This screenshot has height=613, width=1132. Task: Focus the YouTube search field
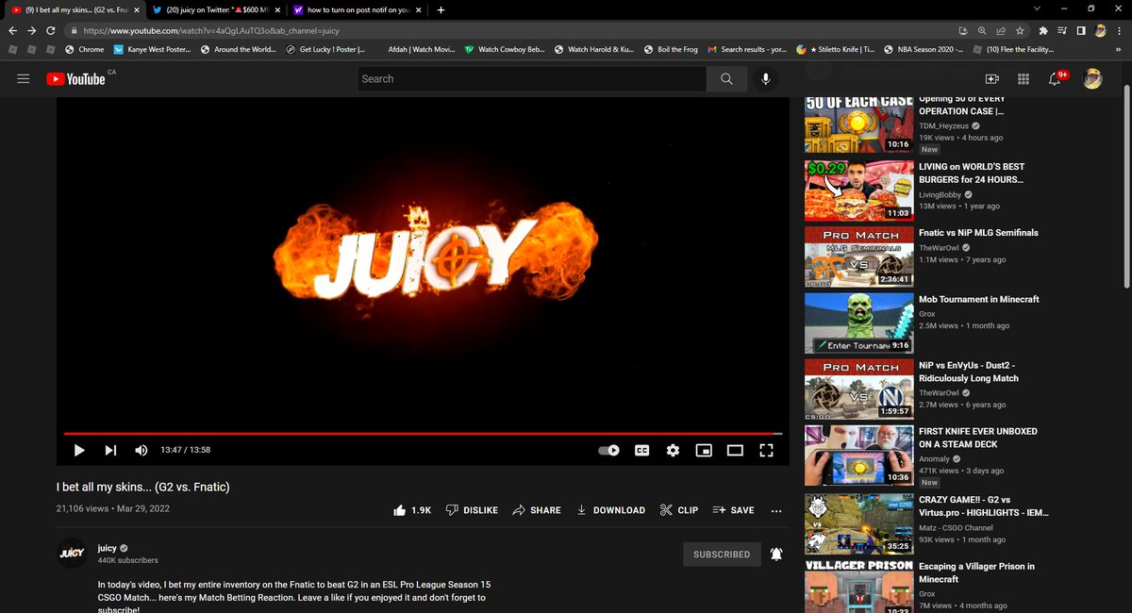pos(533,79)
